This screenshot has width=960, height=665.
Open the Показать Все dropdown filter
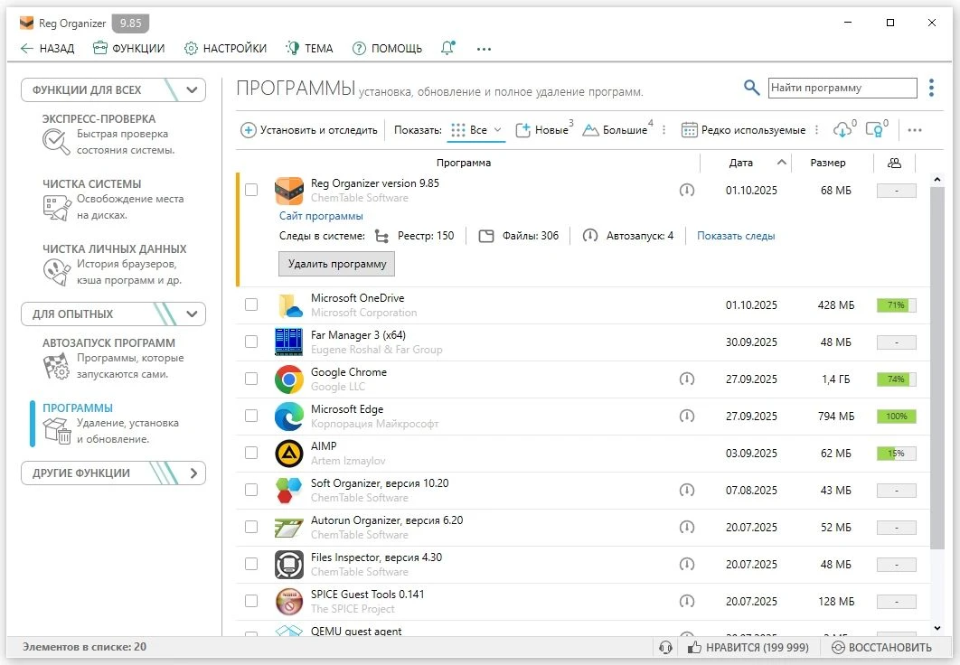pyautogui.click(x=477, y=130)
